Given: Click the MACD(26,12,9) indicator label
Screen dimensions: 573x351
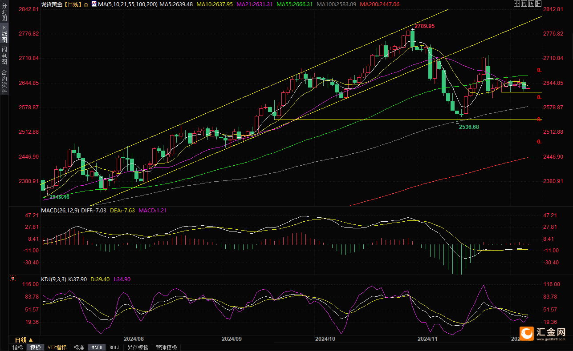Looking at the screenshot, I should coord(60,210).
